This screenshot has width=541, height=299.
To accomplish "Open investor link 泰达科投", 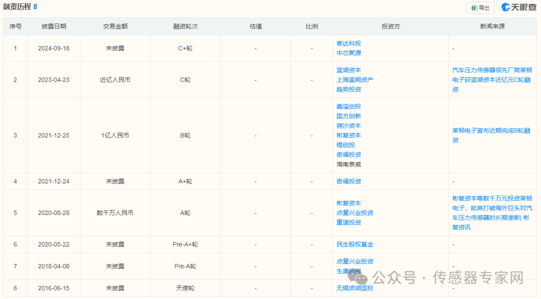I will [349, 43].
